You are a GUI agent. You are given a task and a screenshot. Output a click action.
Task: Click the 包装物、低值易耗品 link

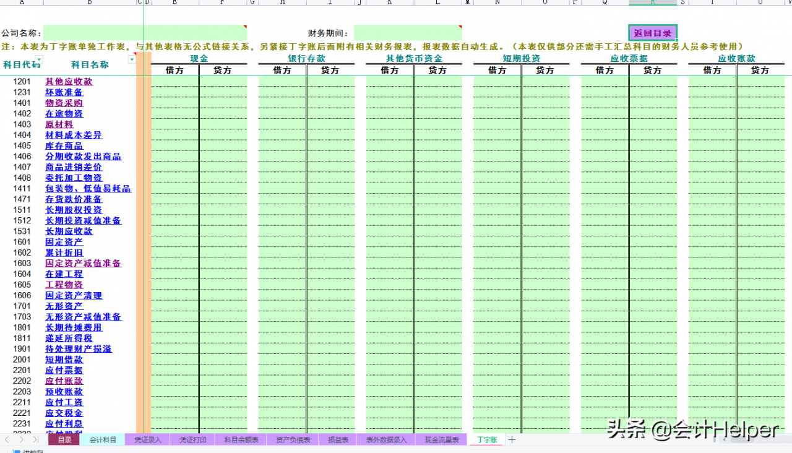[x=88, y=189]
